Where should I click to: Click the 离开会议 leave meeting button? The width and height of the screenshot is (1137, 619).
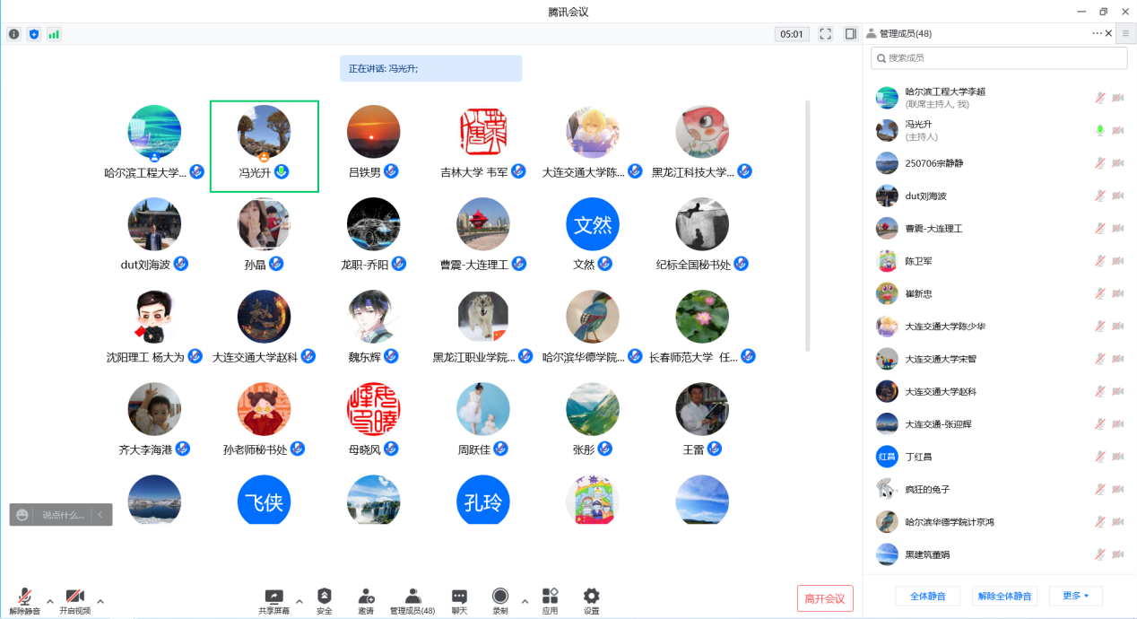tap(825, 598)
